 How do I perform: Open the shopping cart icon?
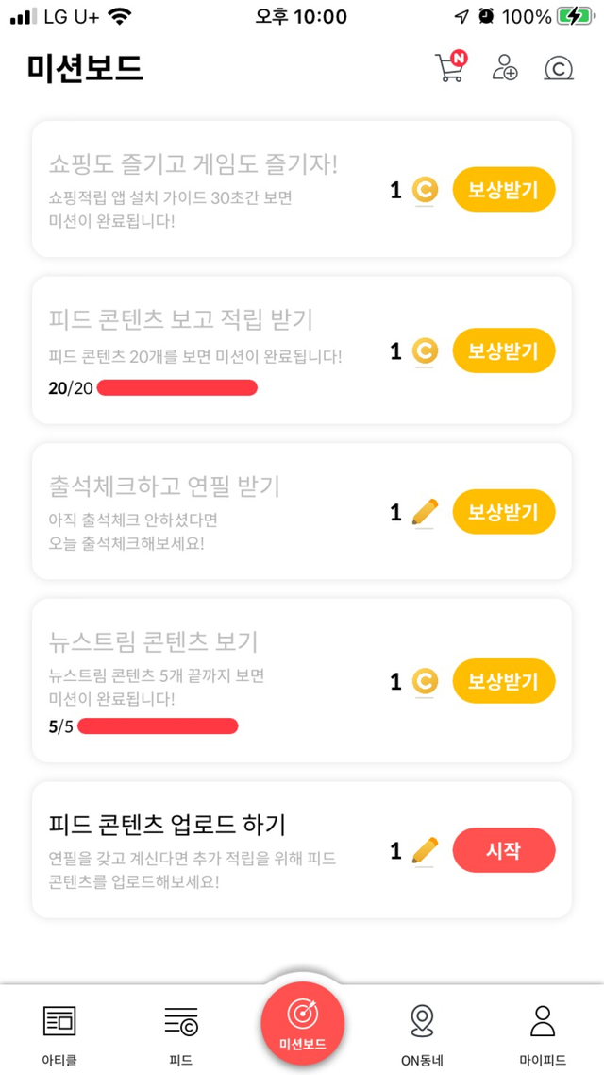pyautogui.click(x=449, y=68)
